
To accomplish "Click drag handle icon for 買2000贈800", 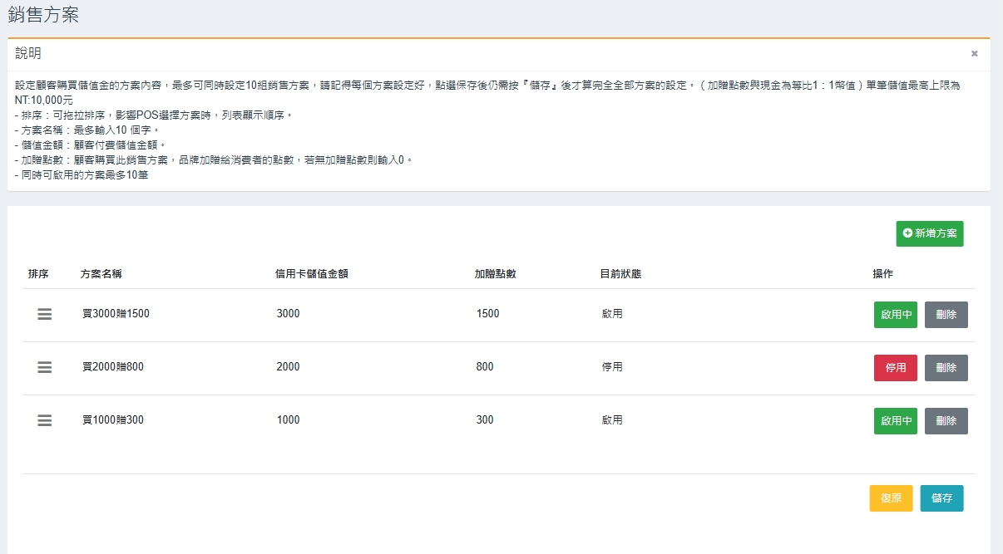I will pos(45,367).
